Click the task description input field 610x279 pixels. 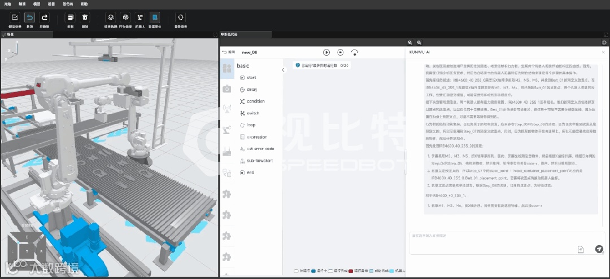click(x=507, y=243)
